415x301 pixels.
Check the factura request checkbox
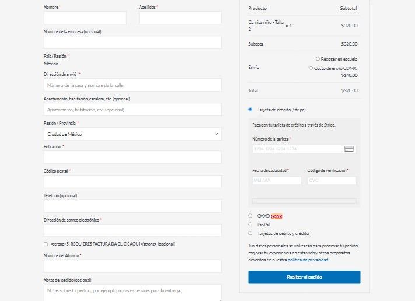pos(46,244)
